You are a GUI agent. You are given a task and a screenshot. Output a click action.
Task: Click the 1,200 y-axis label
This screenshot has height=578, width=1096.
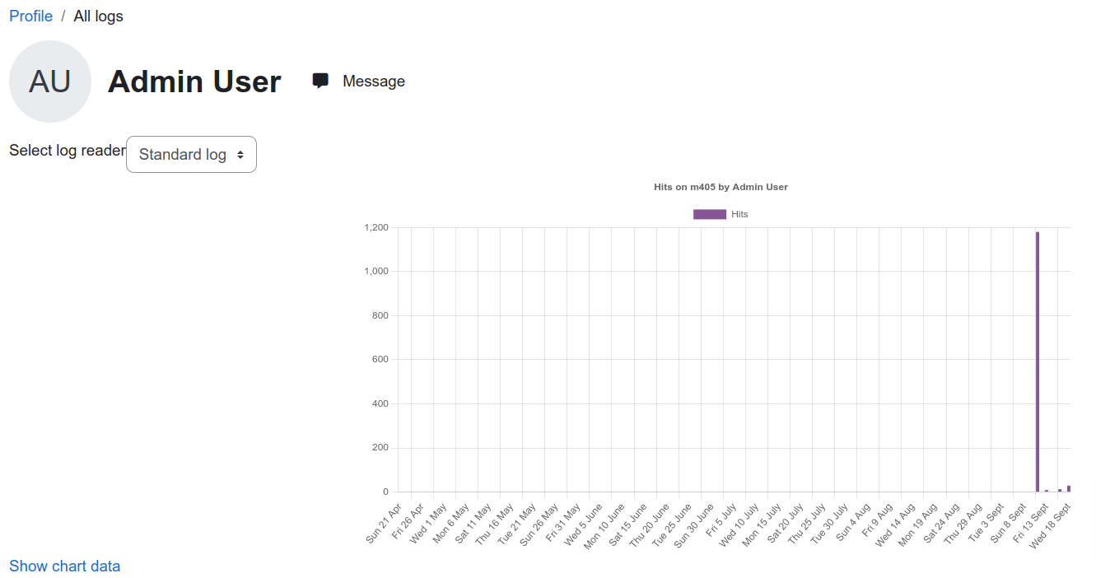pyautogui.click(x=375, y=227)
